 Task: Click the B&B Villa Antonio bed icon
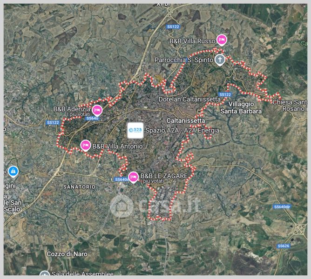(86, 146)
